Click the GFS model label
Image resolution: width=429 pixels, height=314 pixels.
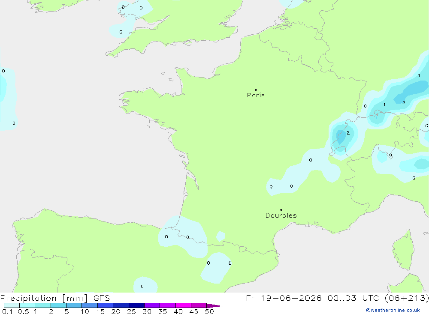point(102,298)
